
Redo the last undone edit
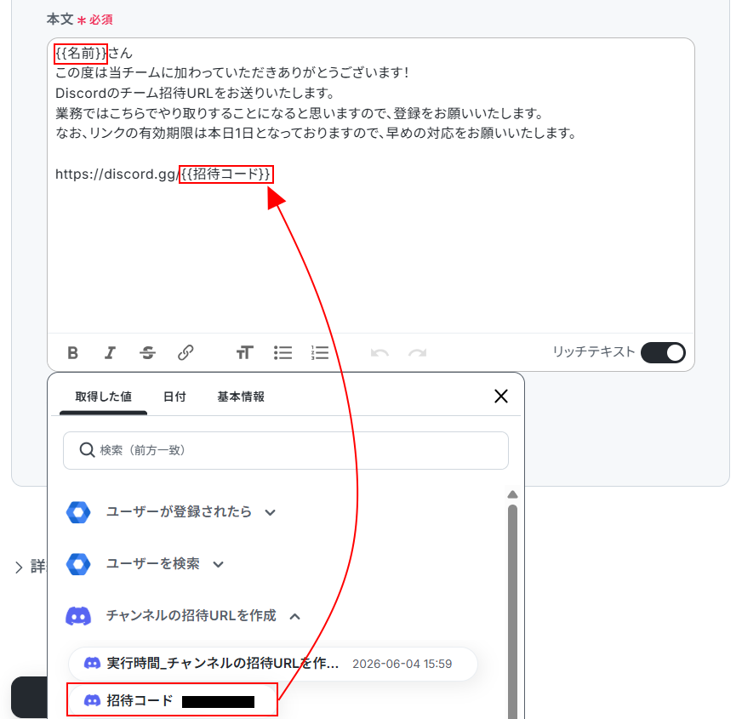pos(417,352)
